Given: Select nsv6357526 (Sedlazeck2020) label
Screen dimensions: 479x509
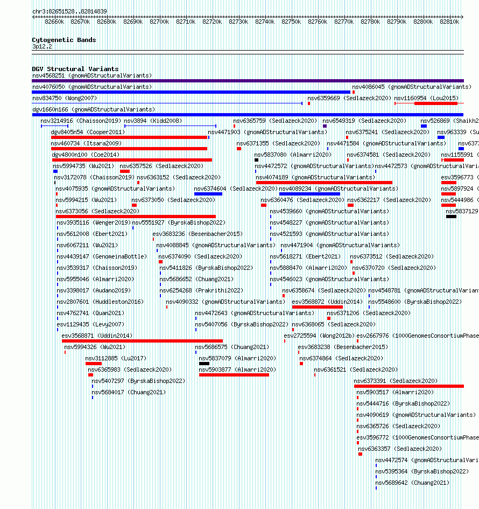Looking at the screenshot, I should 161,166.
